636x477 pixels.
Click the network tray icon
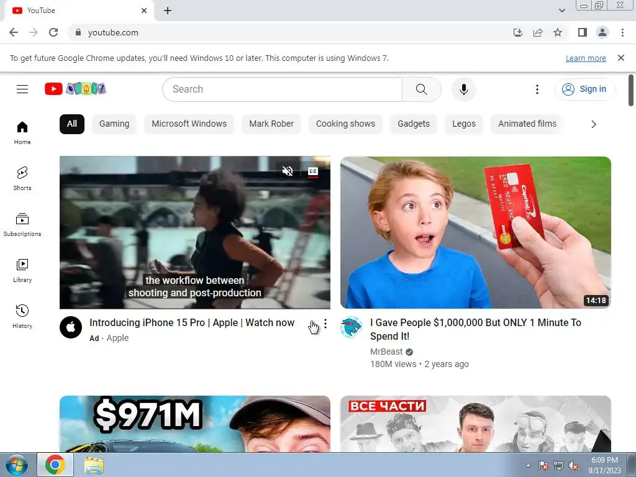tap(558, 465)
